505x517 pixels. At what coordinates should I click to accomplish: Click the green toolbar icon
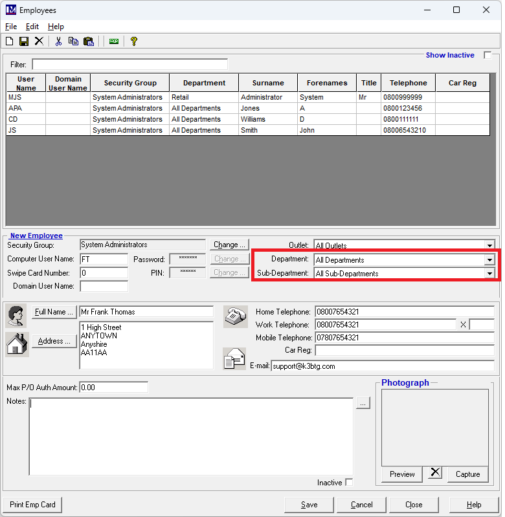point(114,41)
